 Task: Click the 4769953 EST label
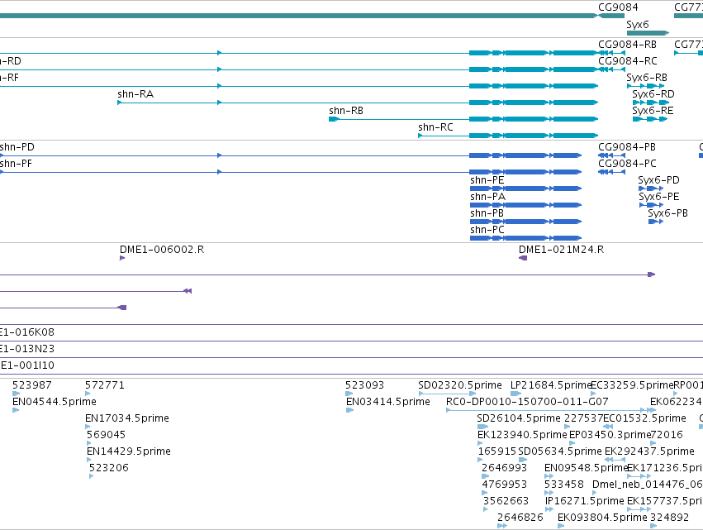coord(505,485)
